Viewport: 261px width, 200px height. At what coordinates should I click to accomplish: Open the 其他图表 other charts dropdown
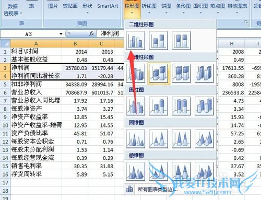click(237, 8)
